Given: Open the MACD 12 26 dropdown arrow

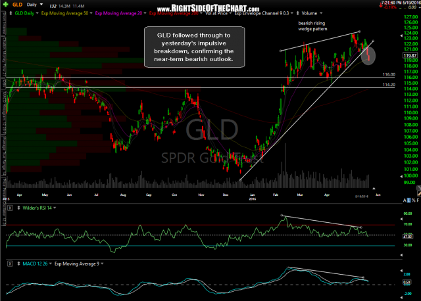Looking at the screenshot, I should coord(51,264).
